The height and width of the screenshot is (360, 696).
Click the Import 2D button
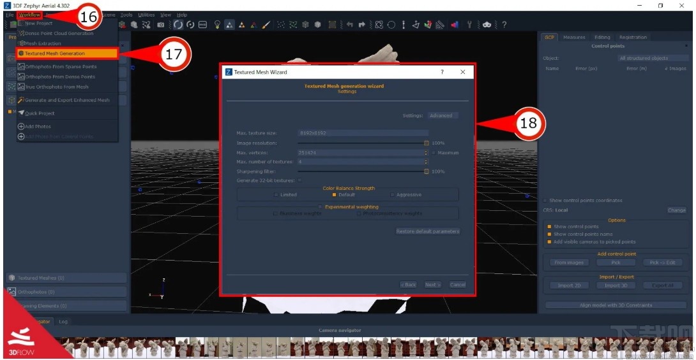pos(569,285)
